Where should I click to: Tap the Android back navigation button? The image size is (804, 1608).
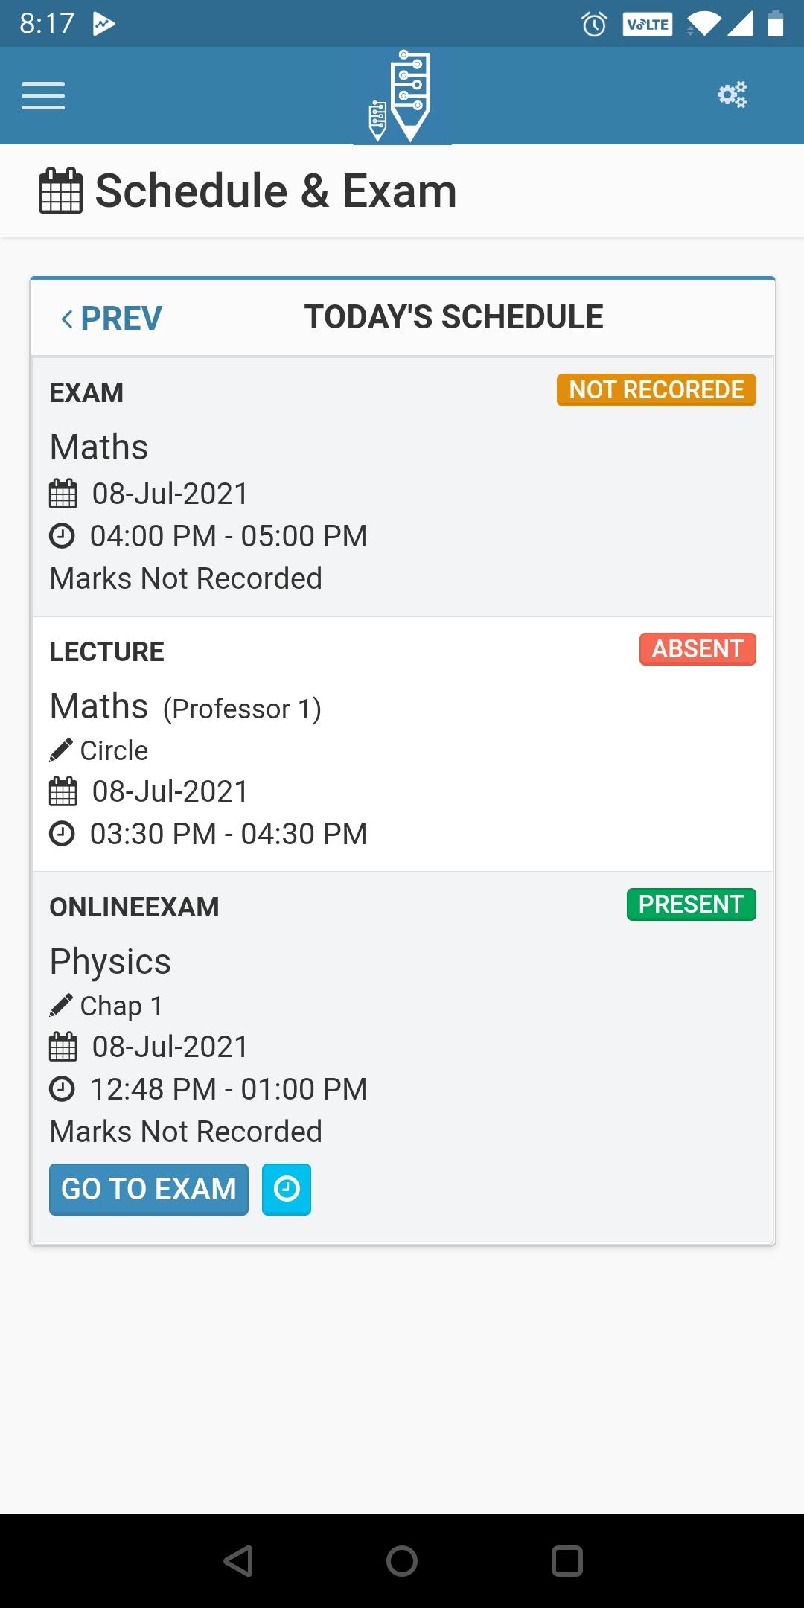[x=239, y=1561]
